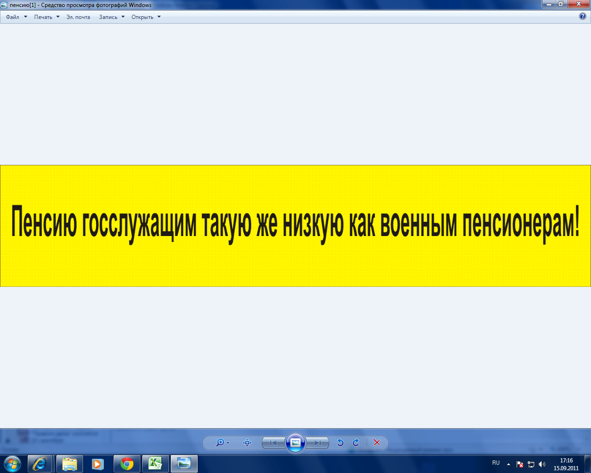The height and width of the screenshot is (473, 591).
Task: Go to the previous photo
Action: pos(273,443)
